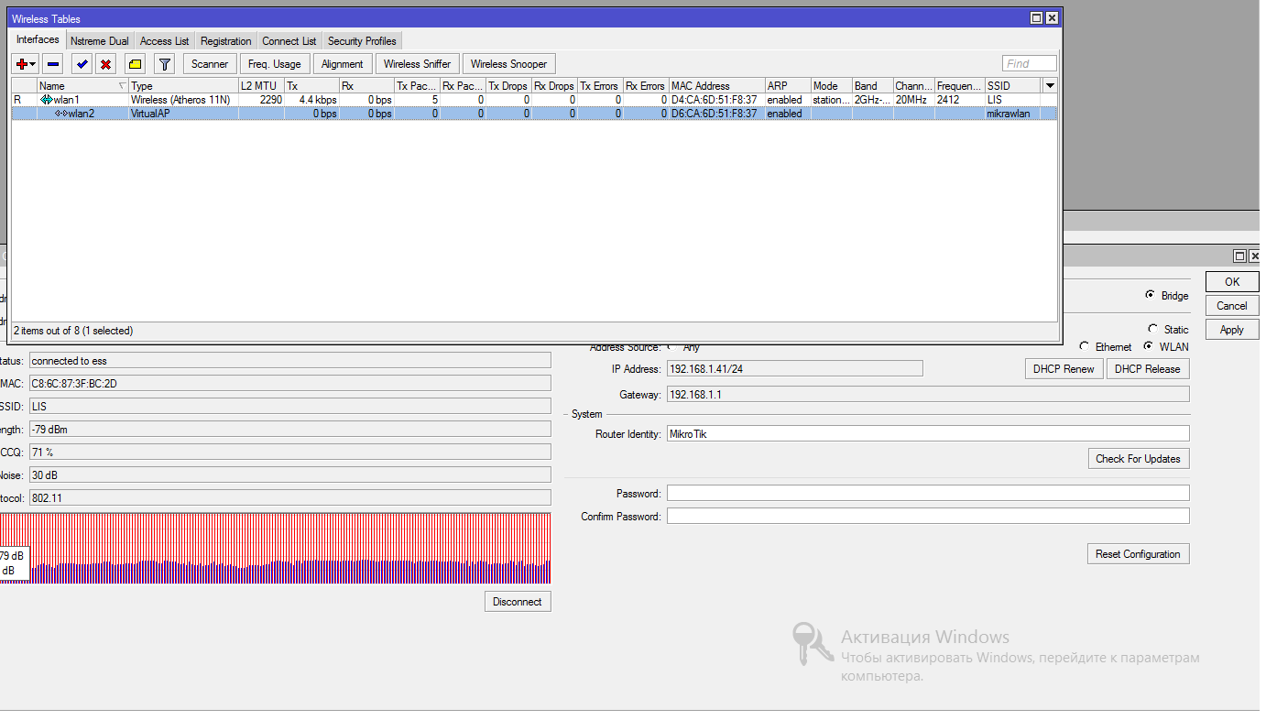Click the wlan2 VirtualAP icon
Image resolution: width=1266 pixels, height=720 pixels.
tap(60, 114)
